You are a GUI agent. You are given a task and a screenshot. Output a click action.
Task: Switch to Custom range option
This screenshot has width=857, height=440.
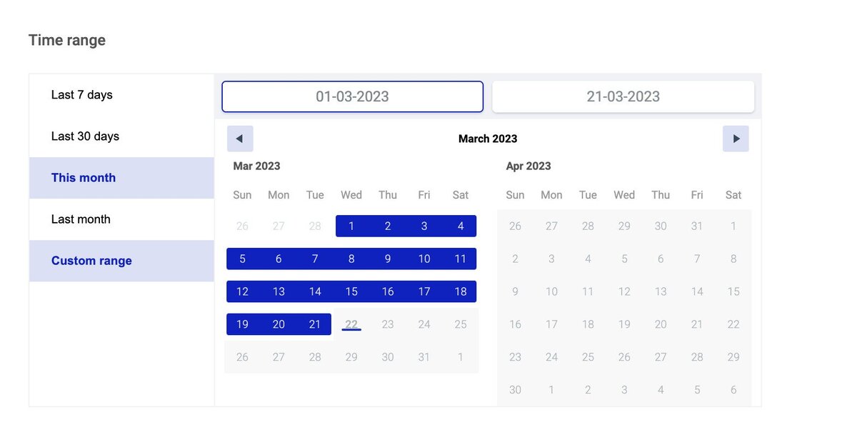coord(91,261)
